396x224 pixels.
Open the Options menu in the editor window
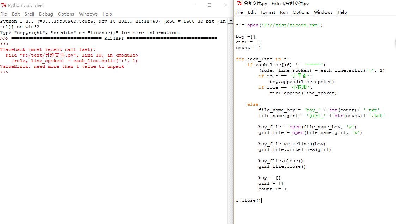(300, 12)
